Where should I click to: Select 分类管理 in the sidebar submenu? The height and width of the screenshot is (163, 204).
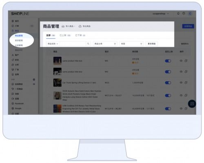point(19,45)
